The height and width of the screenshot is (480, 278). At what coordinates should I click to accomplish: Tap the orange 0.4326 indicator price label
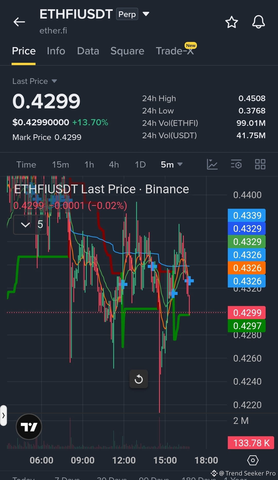247,268
